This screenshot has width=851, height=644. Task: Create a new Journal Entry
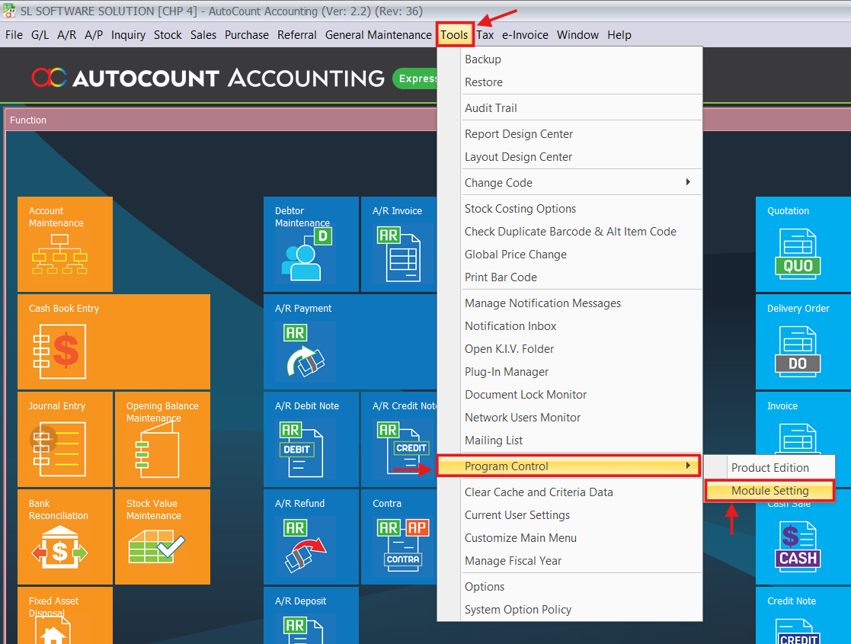tap(65, 440)
